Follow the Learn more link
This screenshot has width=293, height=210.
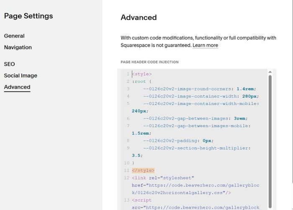(205, 45)
